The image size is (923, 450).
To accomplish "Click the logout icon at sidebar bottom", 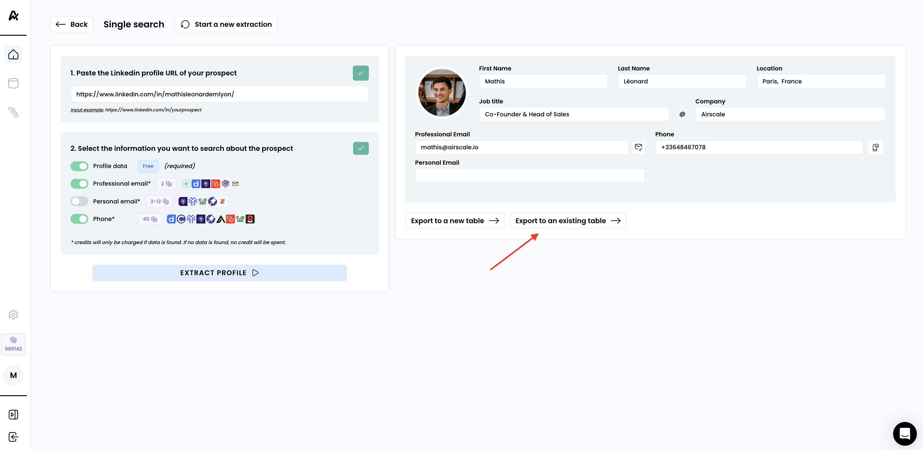I will point(13,437).
